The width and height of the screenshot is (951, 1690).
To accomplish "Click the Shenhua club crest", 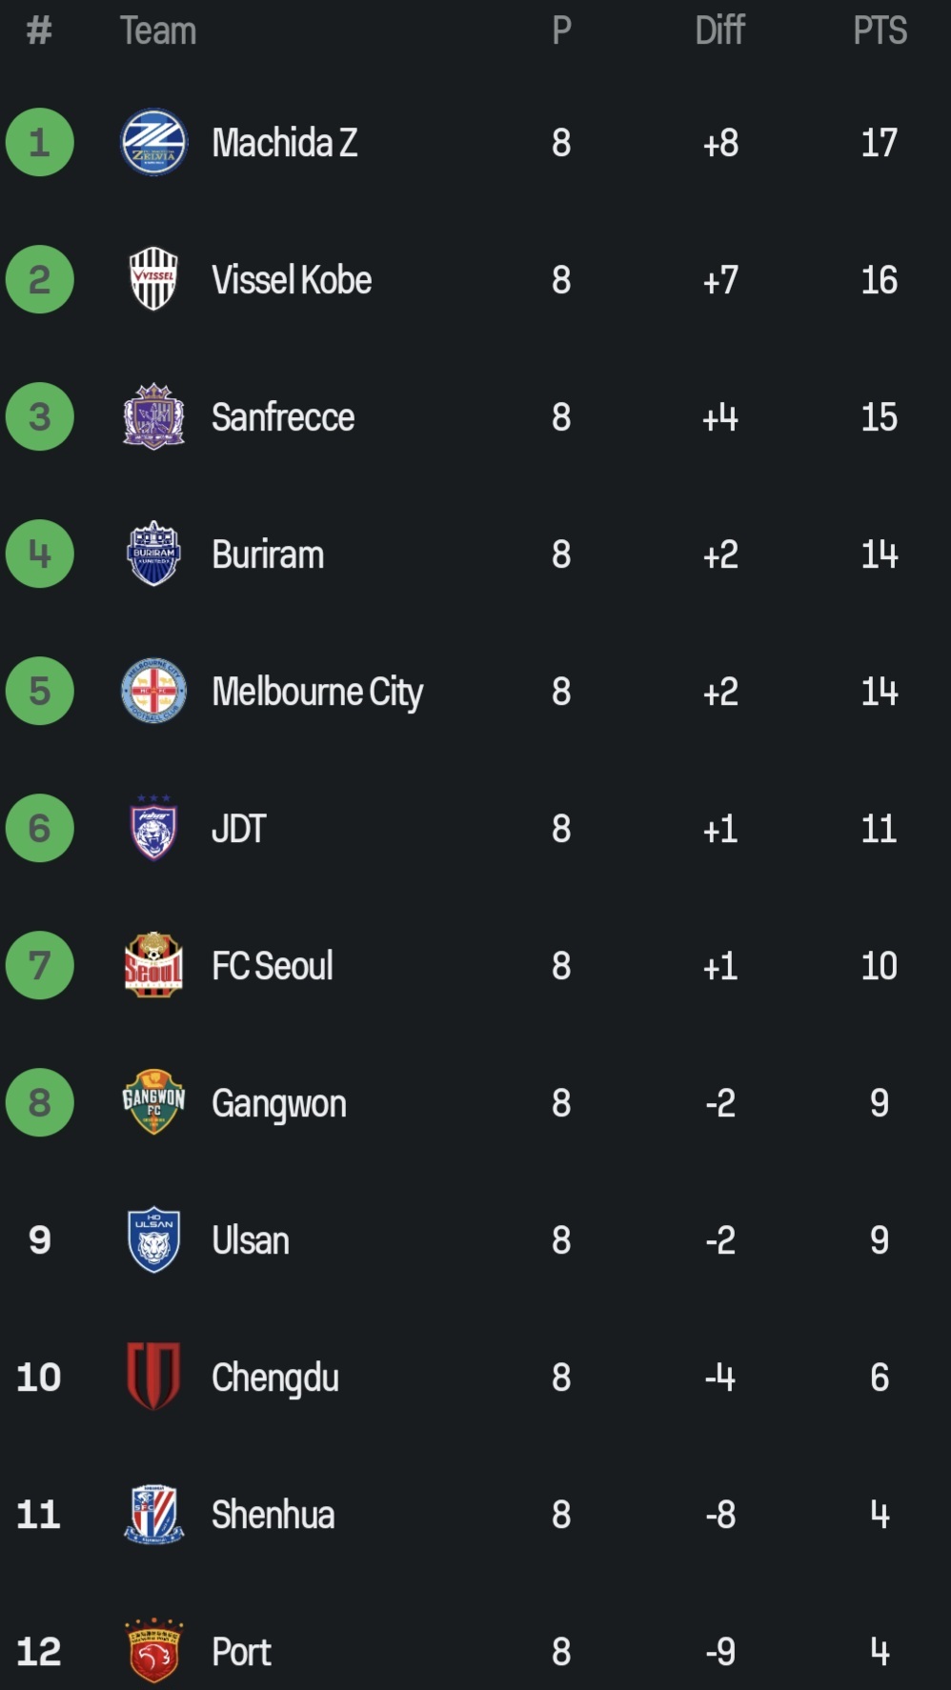I will click(153, 1514).
